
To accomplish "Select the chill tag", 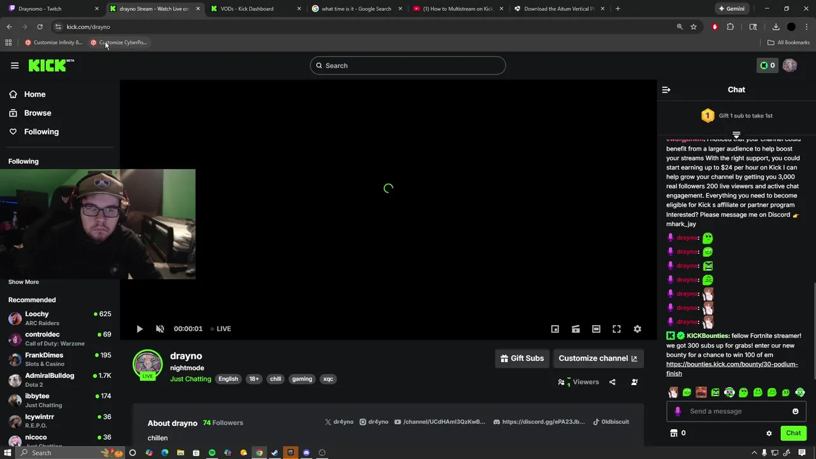I will coord(275,379).
